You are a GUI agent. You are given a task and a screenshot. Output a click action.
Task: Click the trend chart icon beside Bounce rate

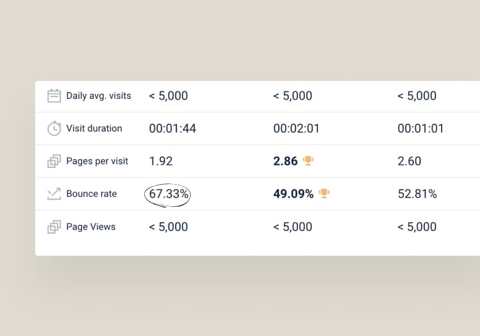click(54, 194)
